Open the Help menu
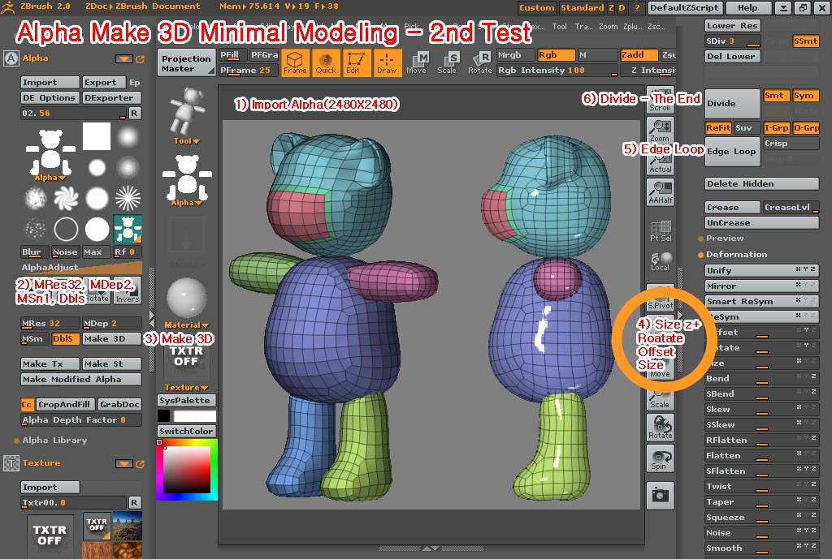 (747, 8)
